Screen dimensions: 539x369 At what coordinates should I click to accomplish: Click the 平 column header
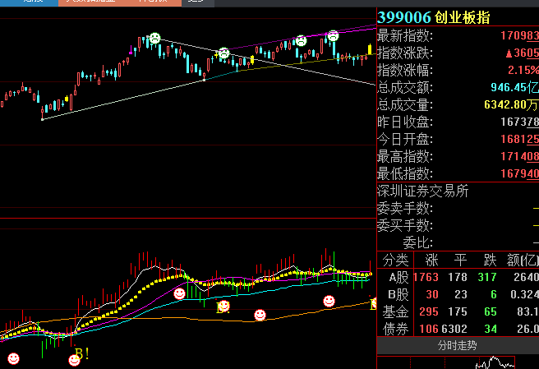(461, 260)
